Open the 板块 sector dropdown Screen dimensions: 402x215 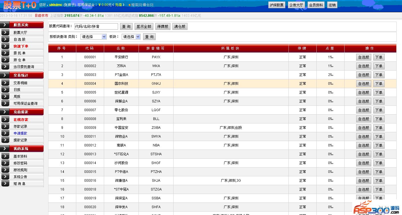131,37
